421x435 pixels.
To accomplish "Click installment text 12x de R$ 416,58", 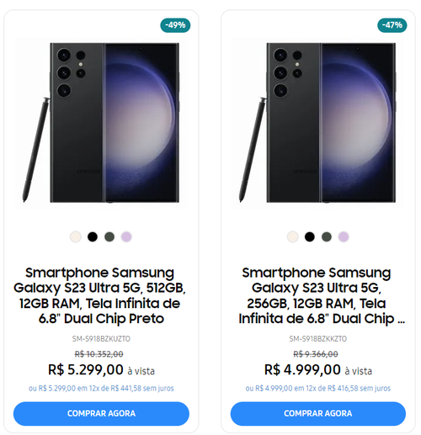I will [x=333, y=389].
